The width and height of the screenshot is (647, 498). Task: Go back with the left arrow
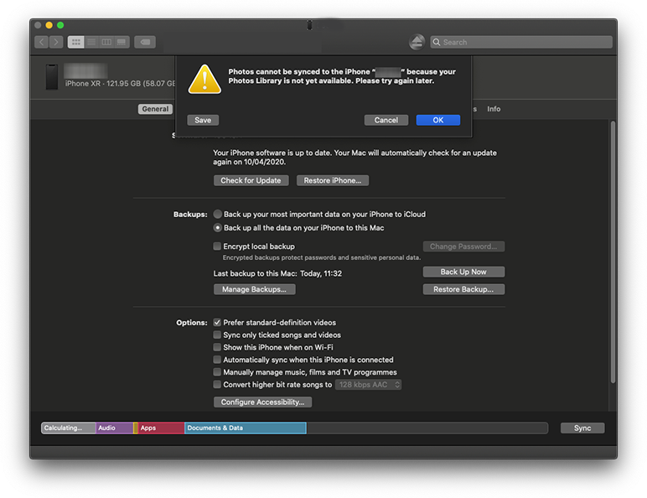click(41, 42)
